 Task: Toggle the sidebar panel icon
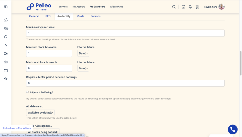(x=6, y=7)
